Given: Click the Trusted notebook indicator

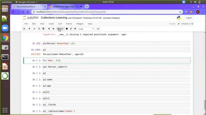Looking at the screenshot, I should point(172,24).
